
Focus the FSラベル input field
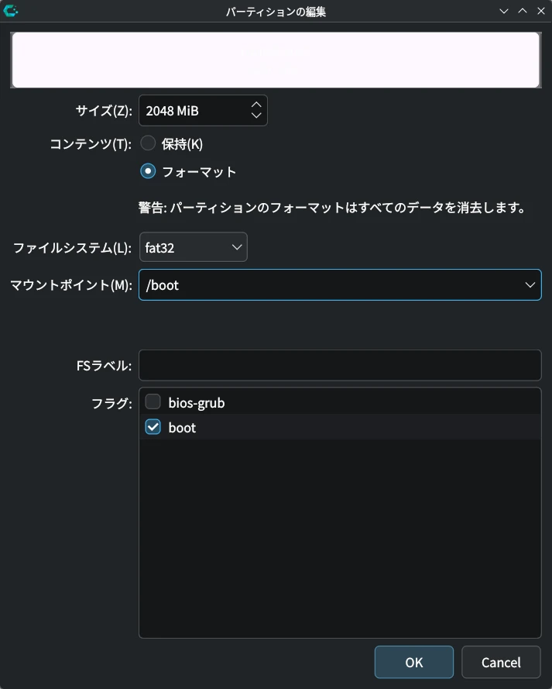point(339,365)
